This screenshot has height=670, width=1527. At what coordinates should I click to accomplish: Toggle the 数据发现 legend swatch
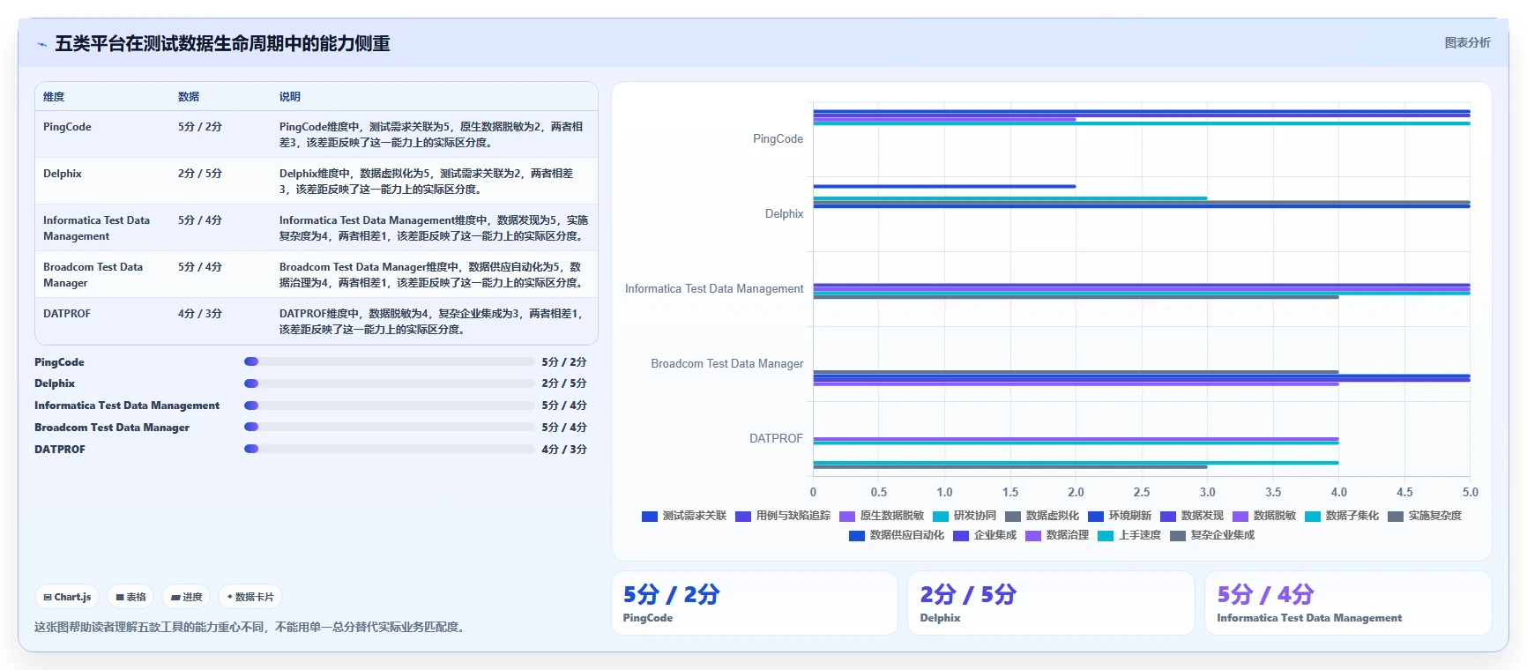pos(1168,516)
